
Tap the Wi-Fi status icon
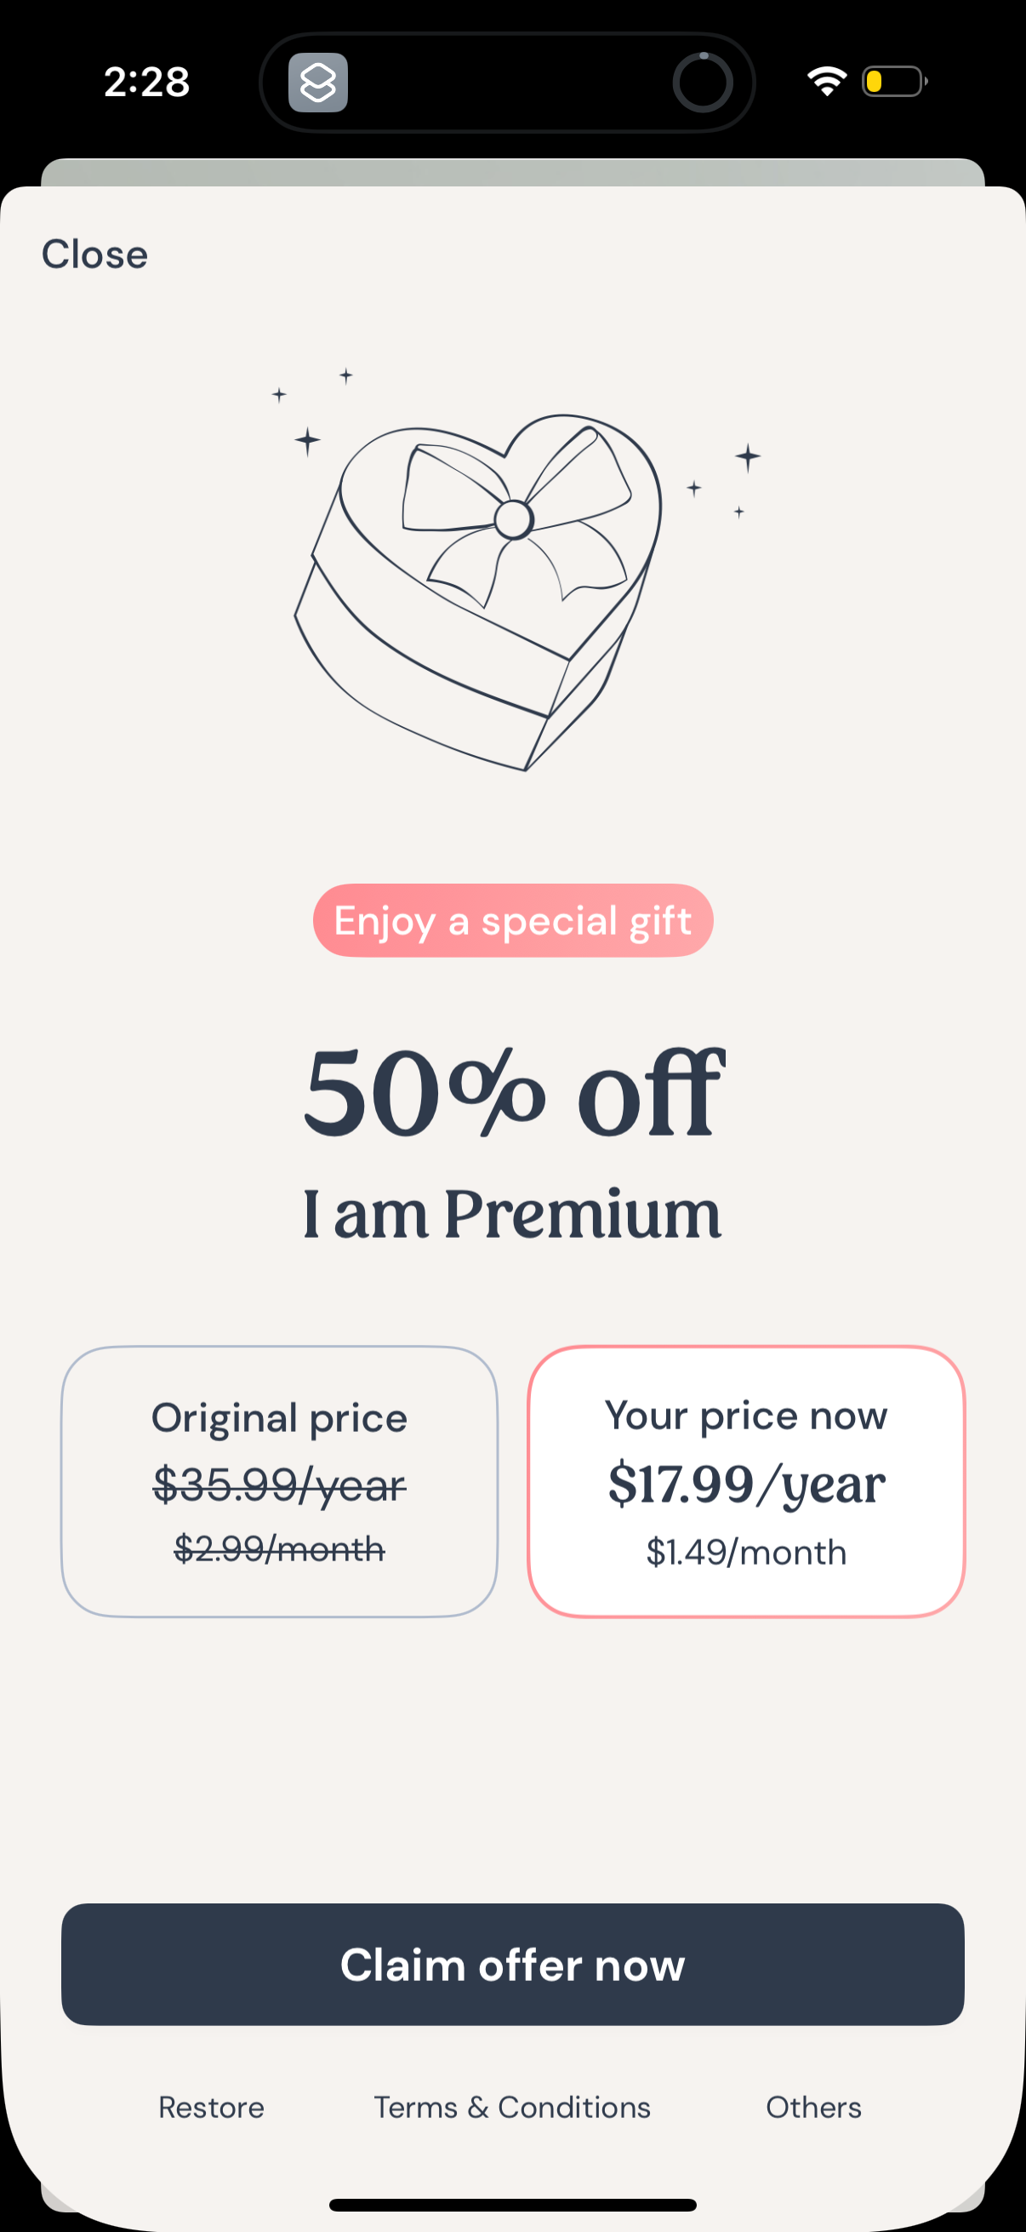click(x=826, y=82)
